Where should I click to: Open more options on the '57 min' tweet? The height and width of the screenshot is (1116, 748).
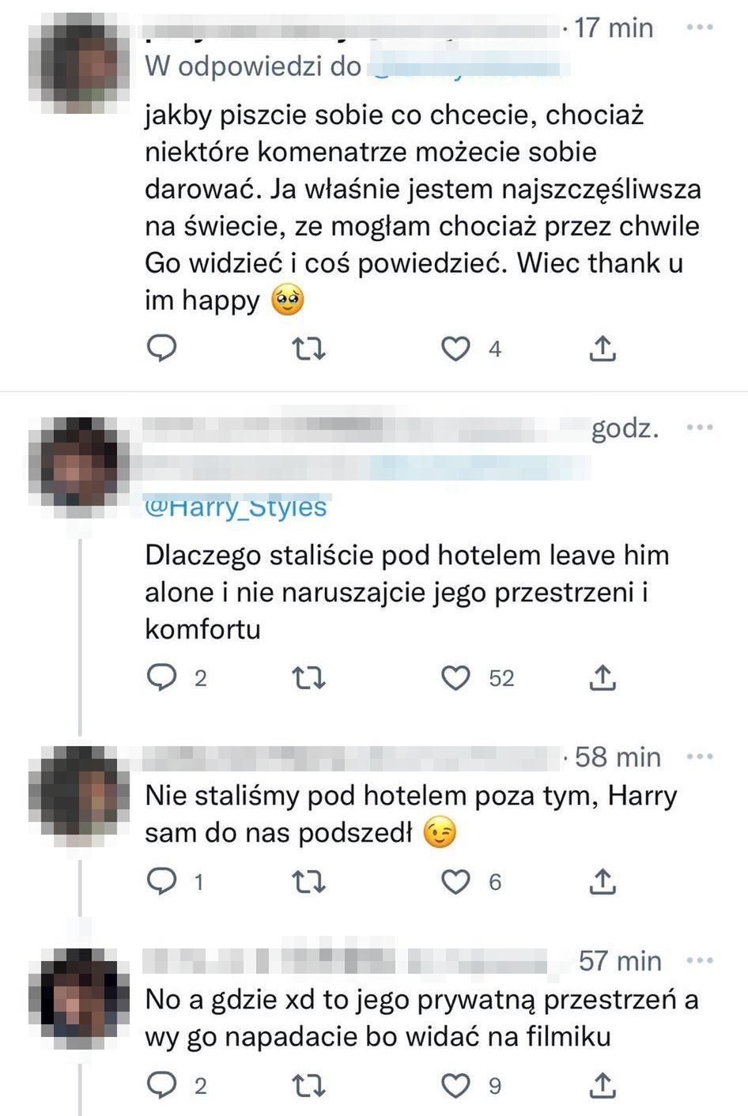tap(699, 961)
